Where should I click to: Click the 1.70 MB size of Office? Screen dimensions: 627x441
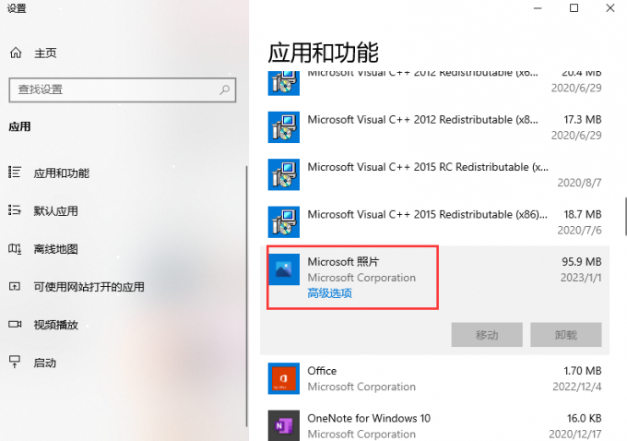[x=583, y=371]
